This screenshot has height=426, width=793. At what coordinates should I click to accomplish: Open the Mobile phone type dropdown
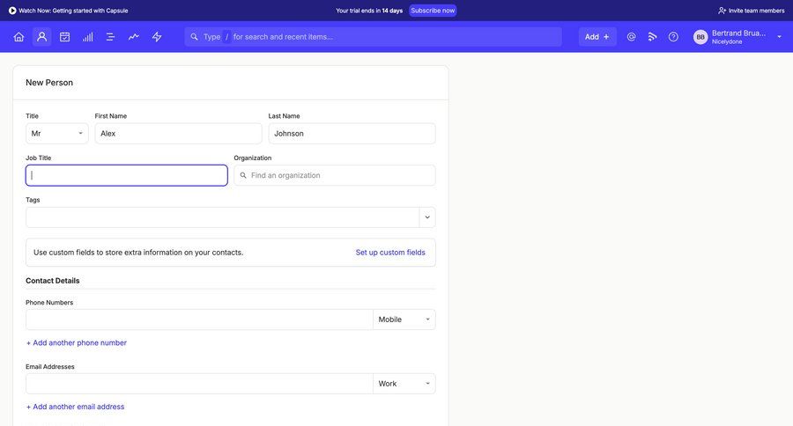[404, 319]
